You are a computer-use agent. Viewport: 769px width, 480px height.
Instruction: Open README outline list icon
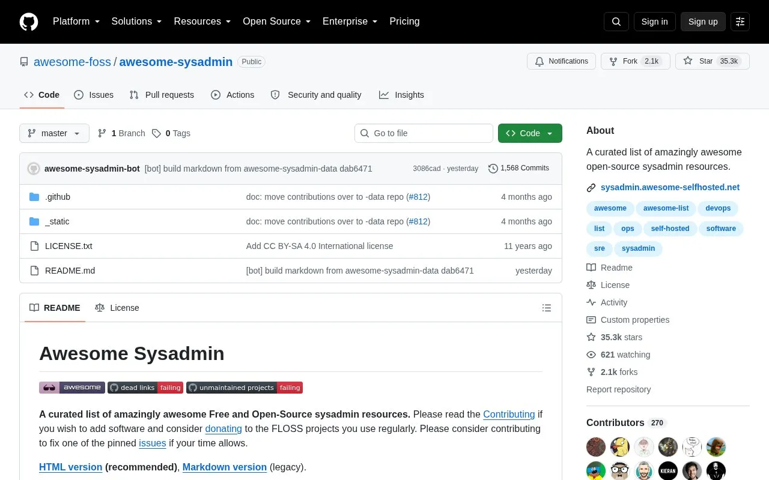coord(547,308)
